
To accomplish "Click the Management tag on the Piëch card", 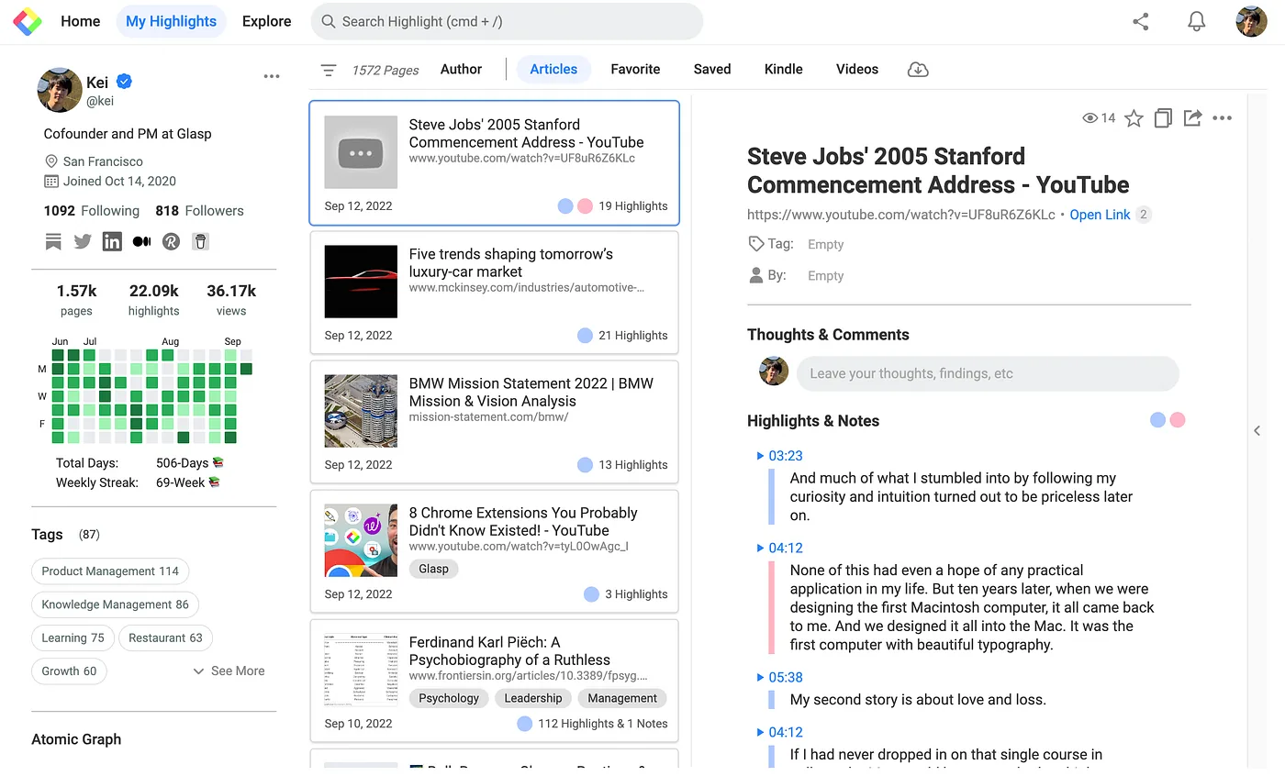I will click(x=622, y=698).
